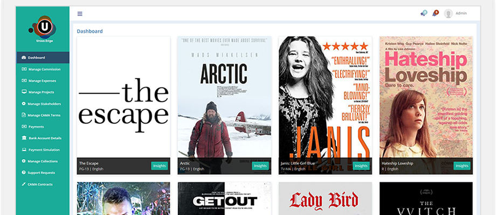Click 'The Escape' title text
This screenshot has height=215, width=496.
point(88,163)
